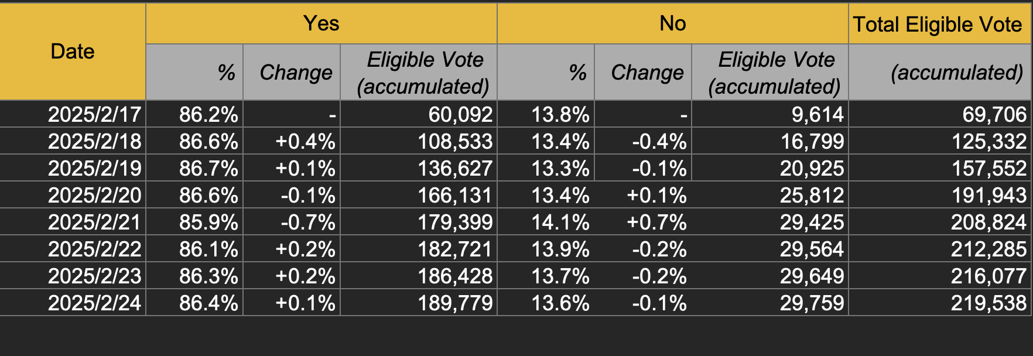Select the Yes merged header cell

321,23
